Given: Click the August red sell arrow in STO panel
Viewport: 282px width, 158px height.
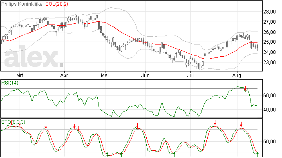Looking at the screenshot, I should click(241, 124).
